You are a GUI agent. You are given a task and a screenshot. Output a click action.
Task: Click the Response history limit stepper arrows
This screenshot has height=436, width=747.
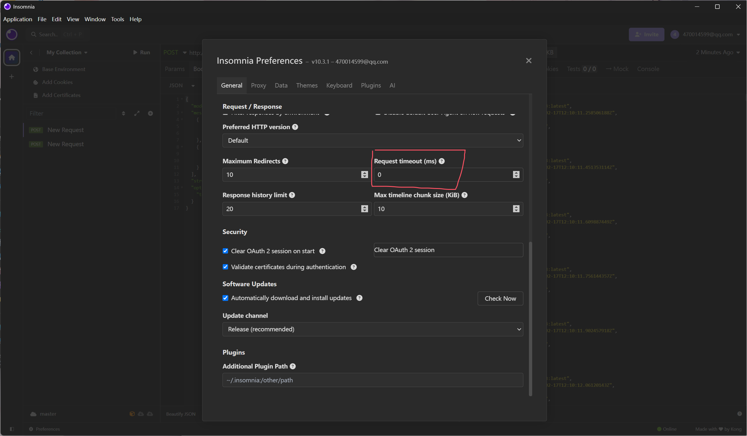tap(365, 209)
